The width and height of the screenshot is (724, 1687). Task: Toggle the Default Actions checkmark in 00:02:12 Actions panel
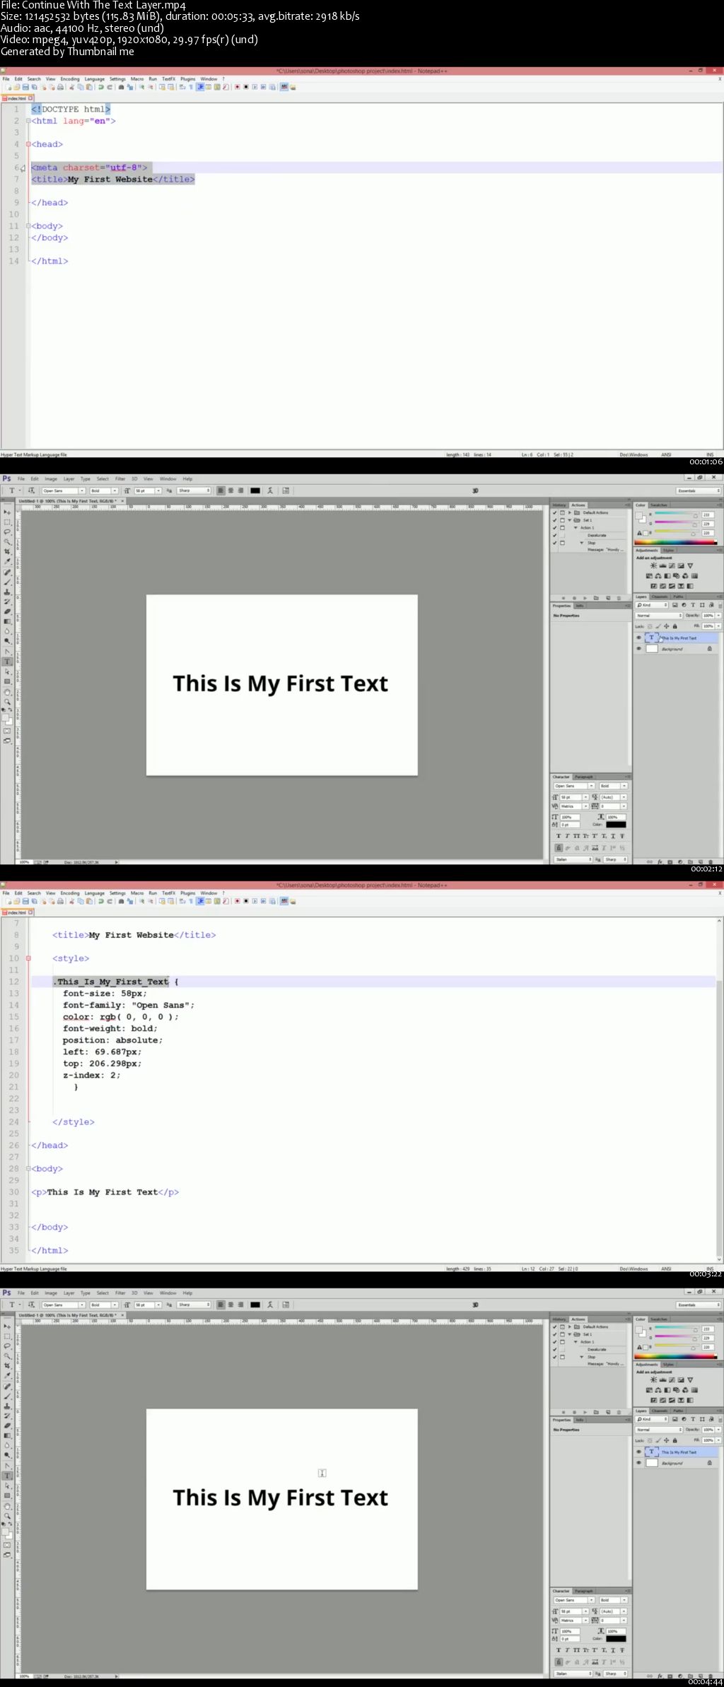(554, 512)
